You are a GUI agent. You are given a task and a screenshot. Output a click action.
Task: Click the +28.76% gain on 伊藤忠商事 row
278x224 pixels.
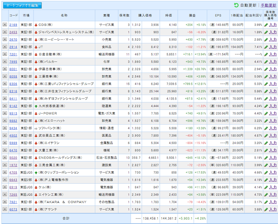coord(201,69)
